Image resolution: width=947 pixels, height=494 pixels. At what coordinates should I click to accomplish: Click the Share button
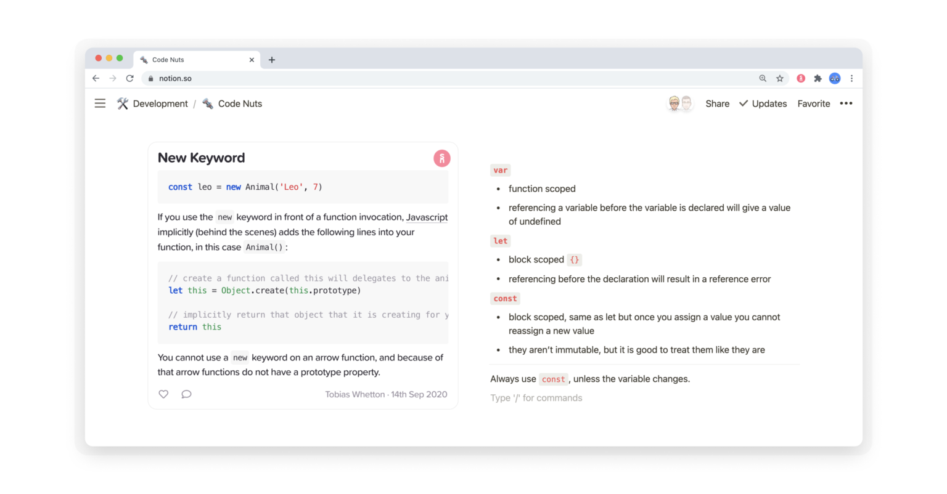(717, 103)
